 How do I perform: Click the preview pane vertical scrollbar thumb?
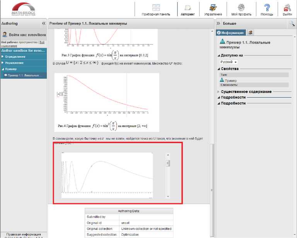pyautogui.click(x=212, y=190)
